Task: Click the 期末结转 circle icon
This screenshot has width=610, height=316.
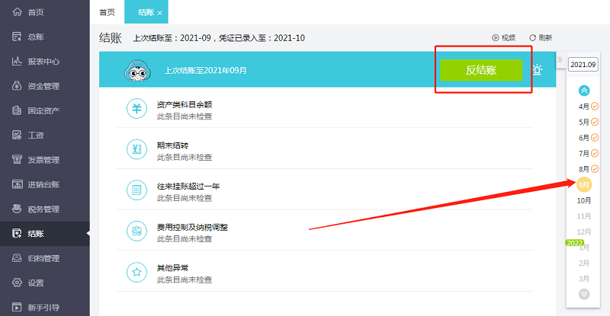Action: (x=136, y=149)
